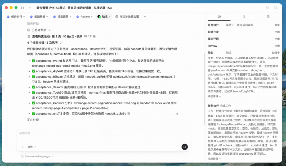286x166 pixels.
Task: Click the avatar icon on the Review tab
Action: pyautogui.click(x=78, y=17)
